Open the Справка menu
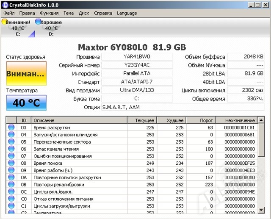The image size is (271, 219). 103,13
